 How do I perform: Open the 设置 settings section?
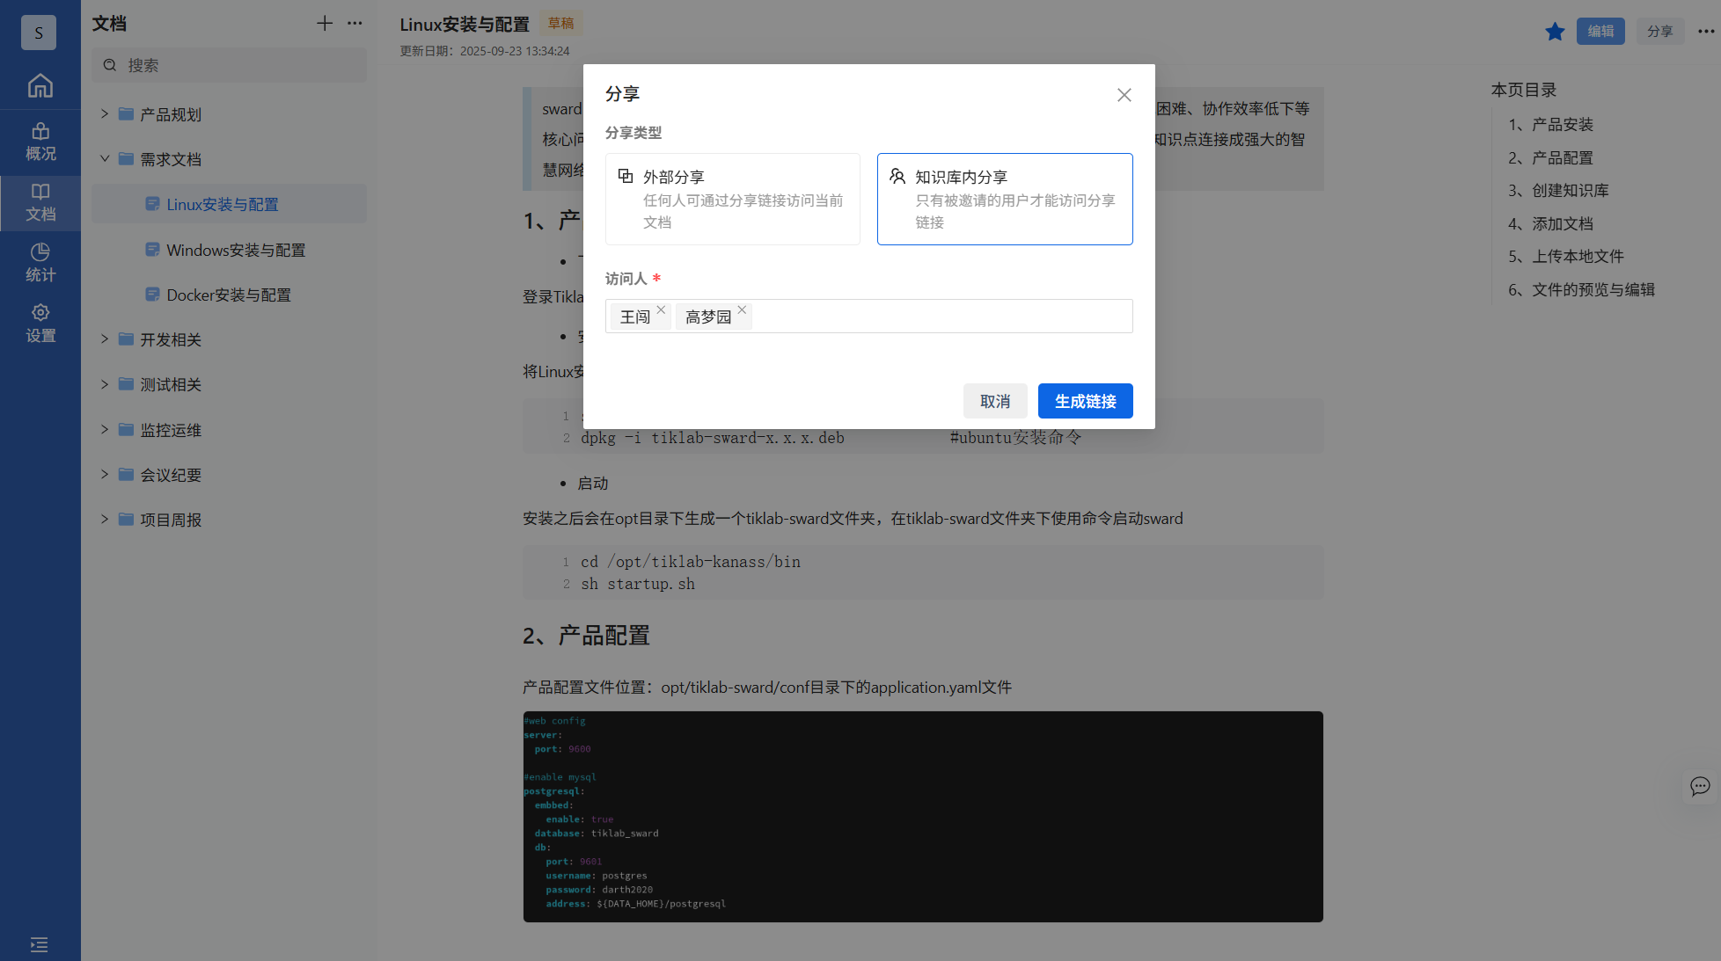click(40, 324)
